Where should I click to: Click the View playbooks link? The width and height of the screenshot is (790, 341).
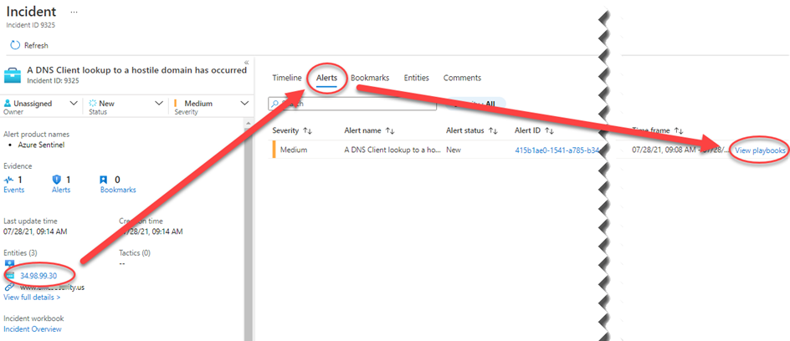[759, 150]
